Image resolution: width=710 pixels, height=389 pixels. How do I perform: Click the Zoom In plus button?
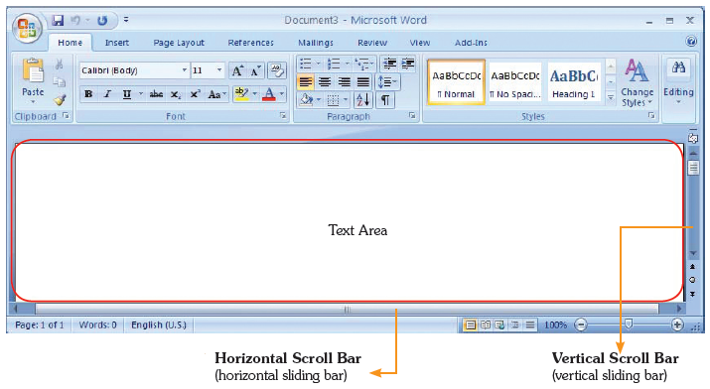pyautogui.click(x=677, y=324)
